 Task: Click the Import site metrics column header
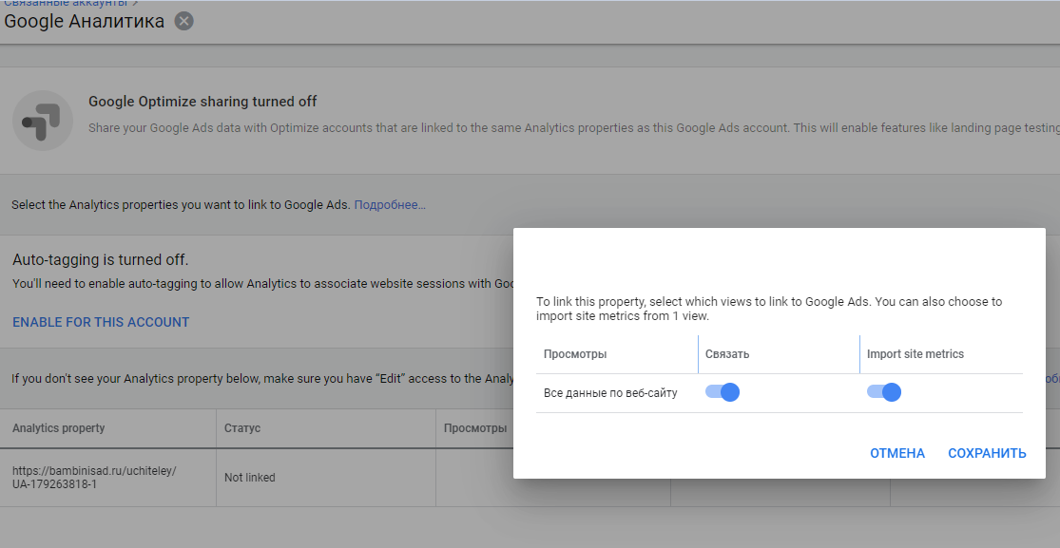[x=915, y=354]
